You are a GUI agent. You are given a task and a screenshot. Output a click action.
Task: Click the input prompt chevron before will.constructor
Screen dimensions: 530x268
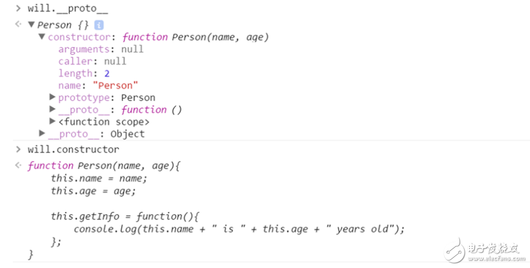coord(18,150)
